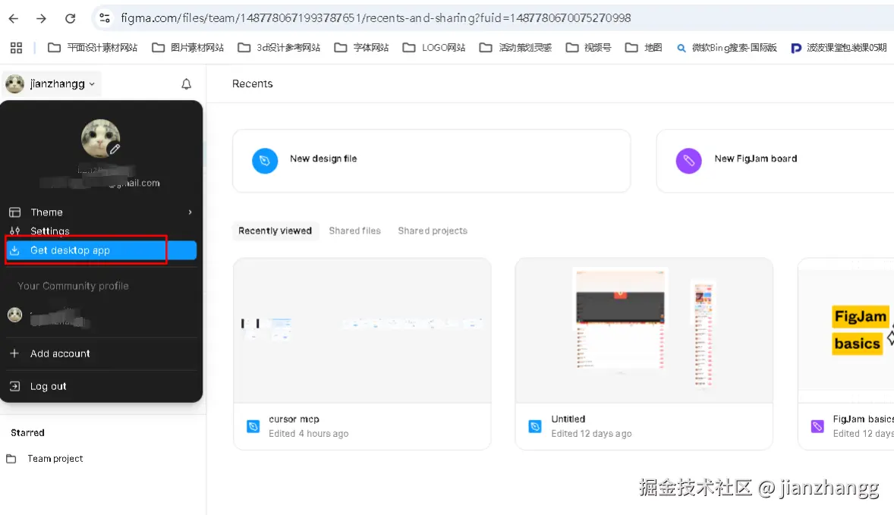Create a New design file
The height and width of the screenshot is (515, 894).
[x=432, y=161]
